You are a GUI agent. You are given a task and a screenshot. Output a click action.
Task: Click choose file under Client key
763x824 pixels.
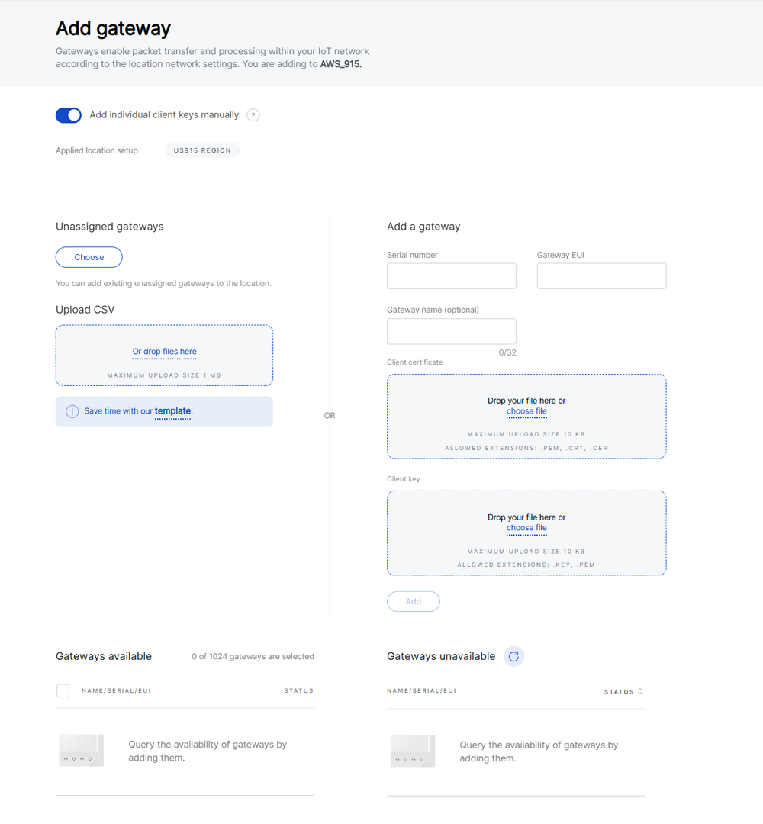point(526,528)
